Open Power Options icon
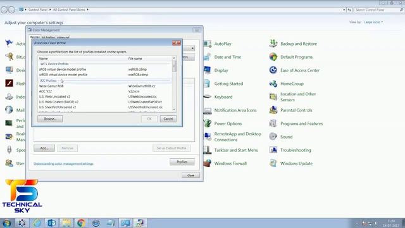 point(208,123)
